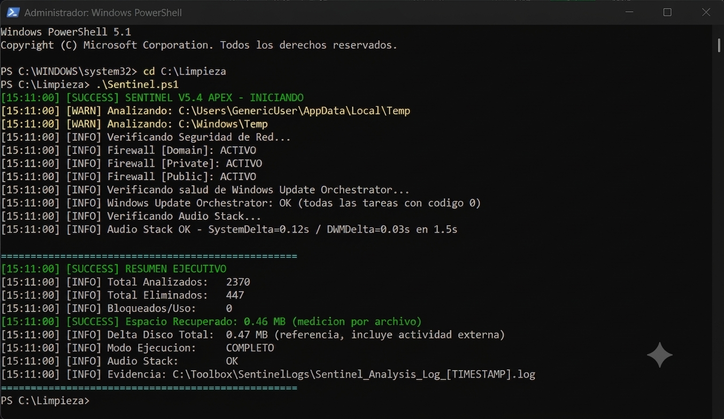Image resolution: width=724 pixels, height=419 pixels.
Task: Click the "Bloqueados/Uso: 0" line
Action: [117, 308]
